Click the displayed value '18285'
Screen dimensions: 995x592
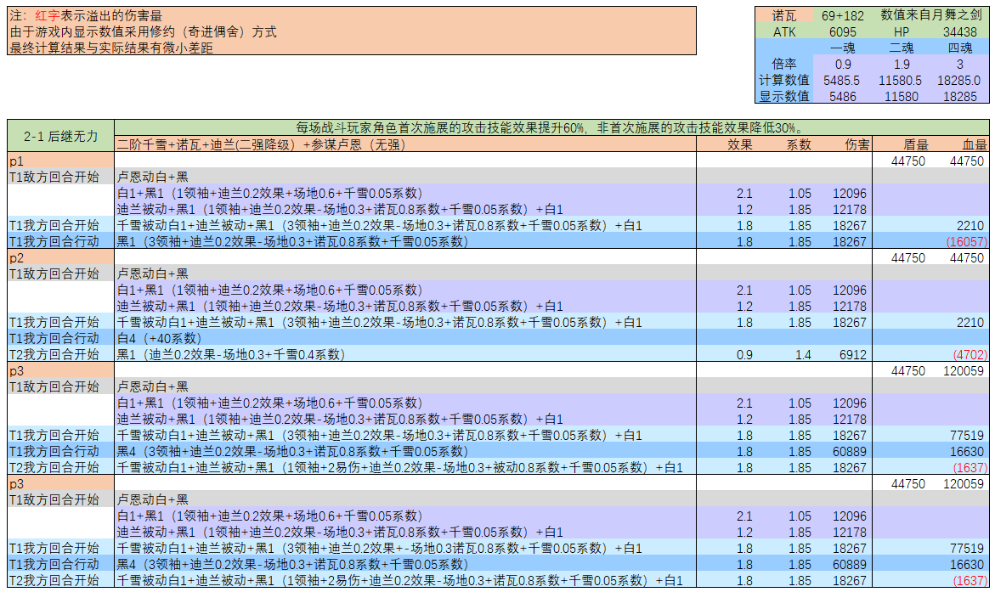point(959,97)
